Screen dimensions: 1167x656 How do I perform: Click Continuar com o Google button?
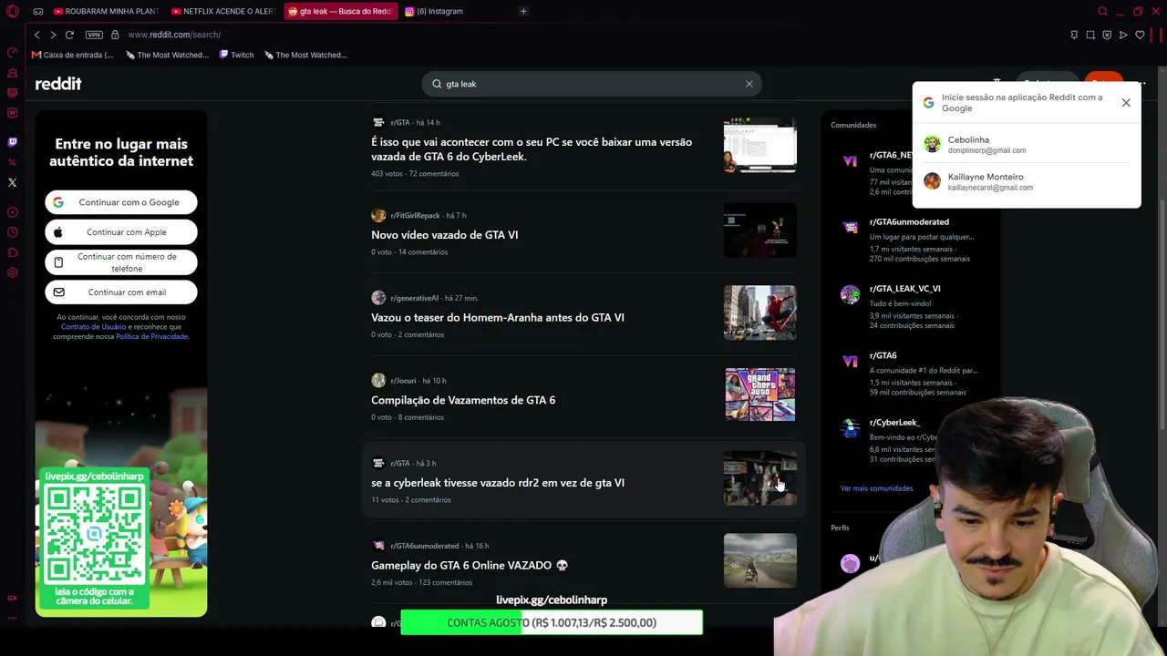(x=121, y=202)
